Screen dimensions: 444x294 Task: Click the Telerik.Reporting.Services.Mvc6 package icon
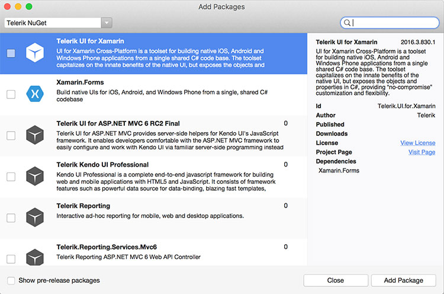35,257
